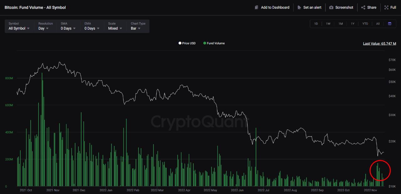Select the 1Y range button
The image size is (401, 194).
click(353, 23)
